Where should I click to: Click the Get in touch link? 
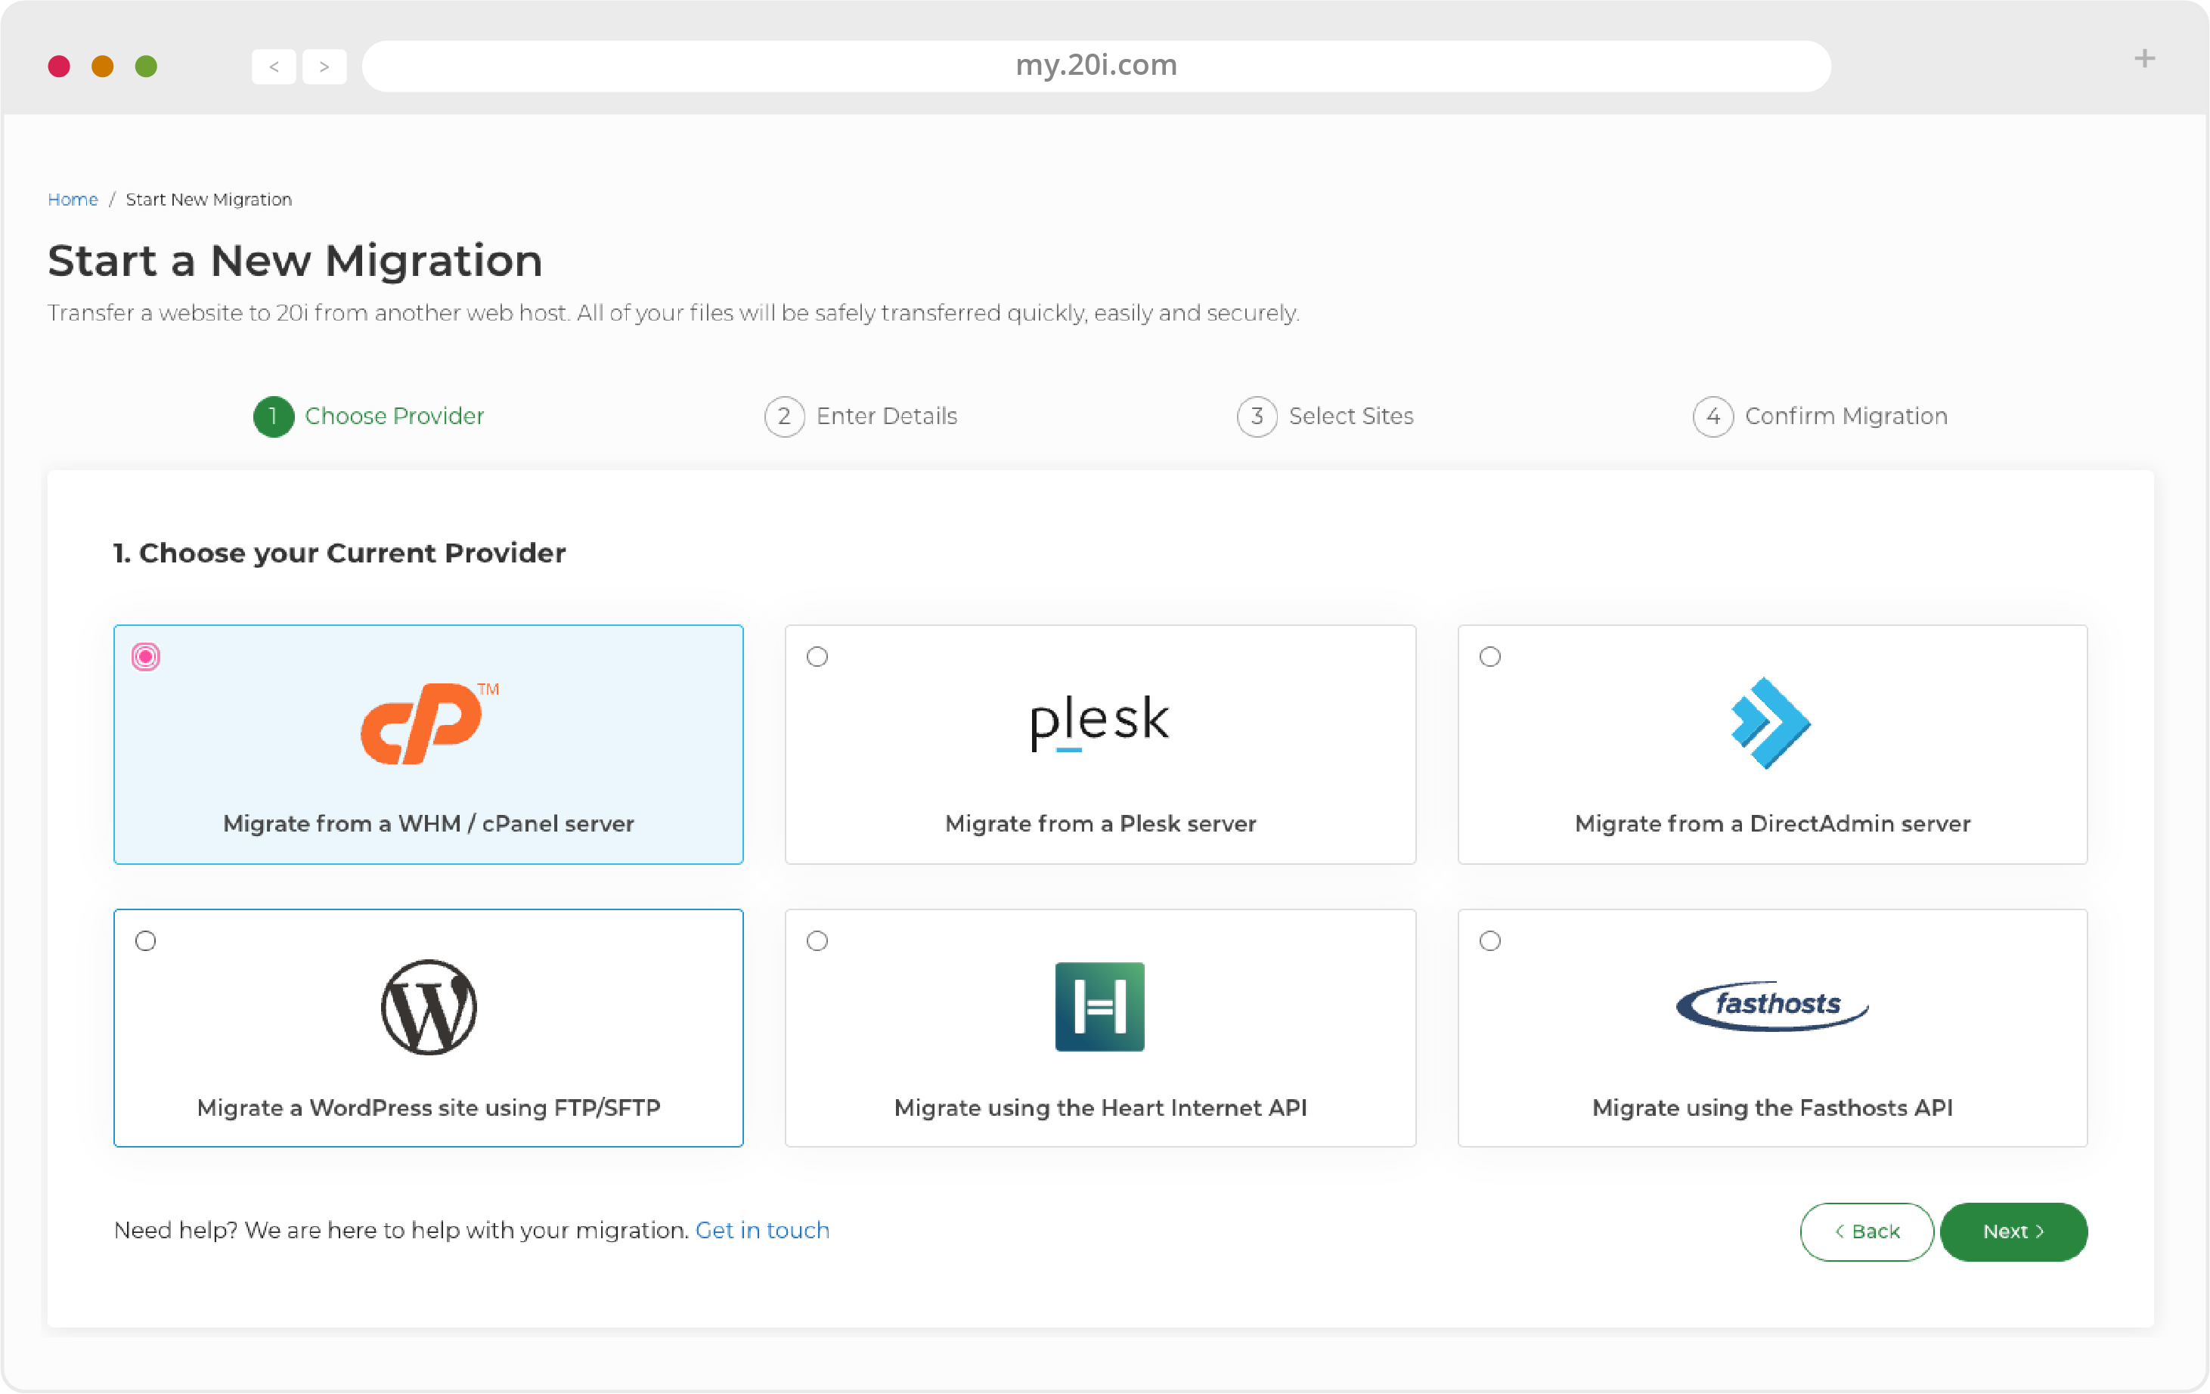coord(761,1230)
